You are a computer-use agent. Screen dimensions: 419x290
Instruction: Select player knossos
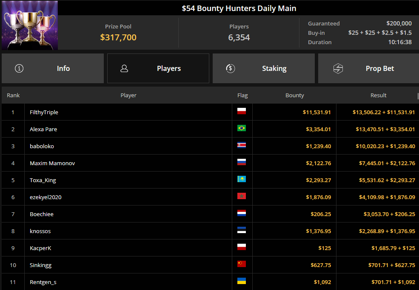[x=40, y=231]
